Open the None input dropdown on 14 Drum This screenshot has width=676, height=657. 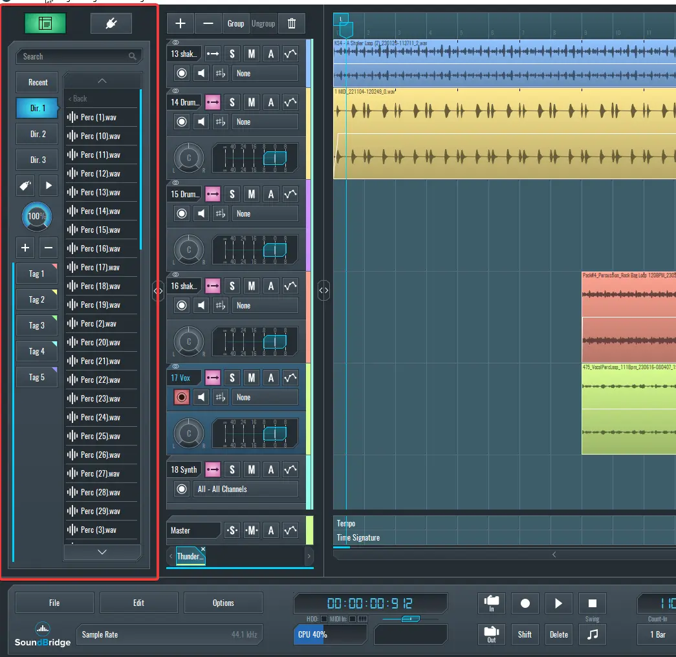(x=265, y=122)
